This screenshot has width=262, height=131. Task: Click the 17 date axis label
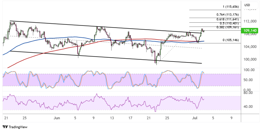click(130, 118)
